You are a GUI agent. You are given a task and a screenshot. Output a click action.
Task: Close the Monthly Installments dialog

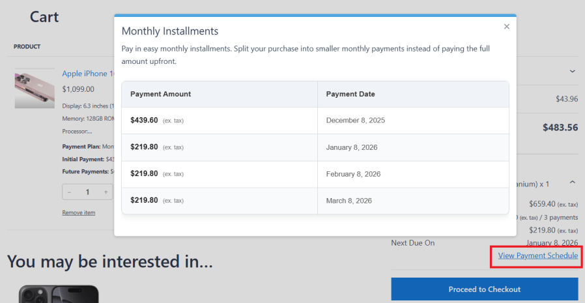(x=506, y=27)
